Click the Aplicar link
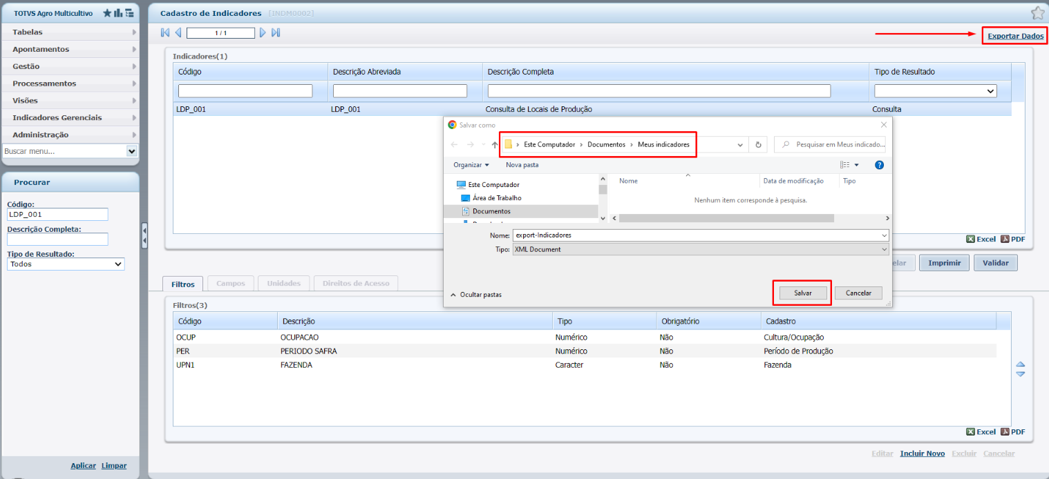The image size is (1049, 479). 83,466
